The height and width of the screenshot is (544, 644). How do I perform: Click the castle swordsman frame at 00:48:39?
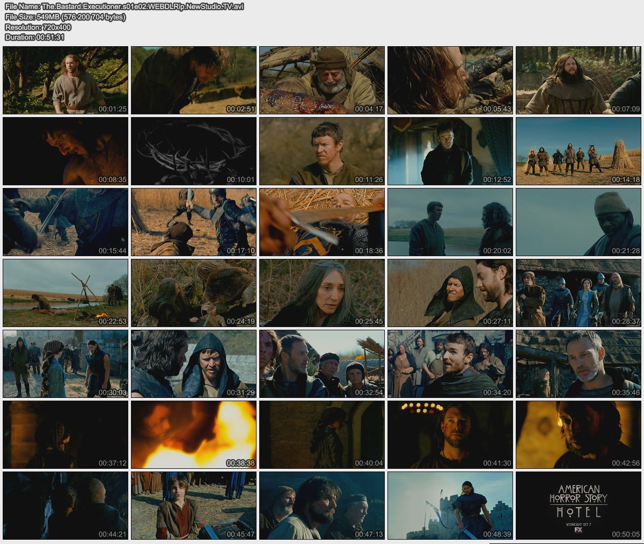click(450, 505)
